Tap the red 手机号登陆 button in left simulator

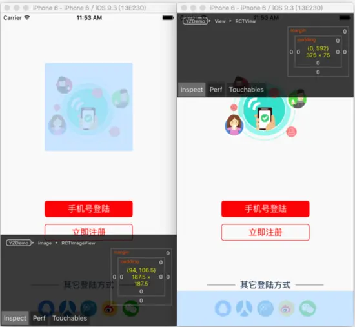(x=88, y=208)
